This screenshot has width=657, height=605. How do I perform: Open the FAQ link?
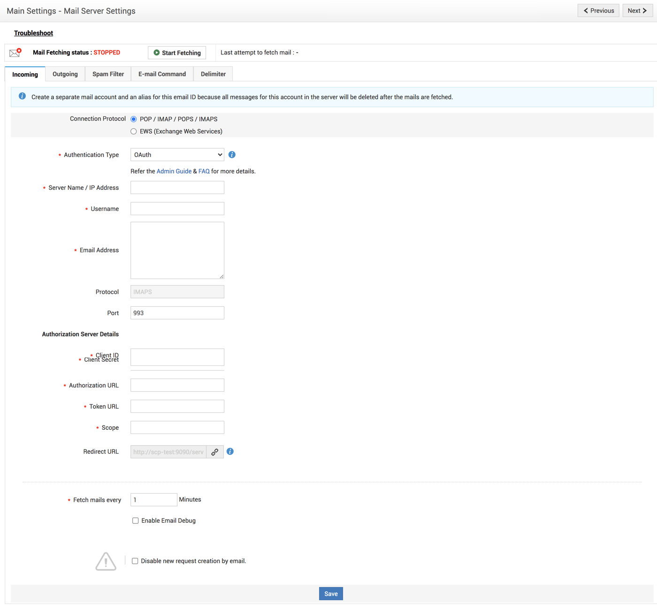[204, 171]
